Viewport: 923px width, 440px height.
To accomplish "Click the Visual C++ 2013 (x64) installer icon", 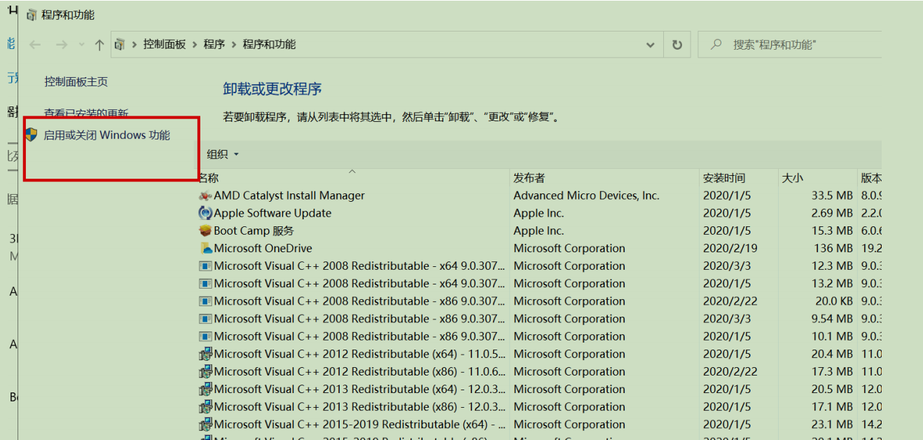I will tap(205, 389).
